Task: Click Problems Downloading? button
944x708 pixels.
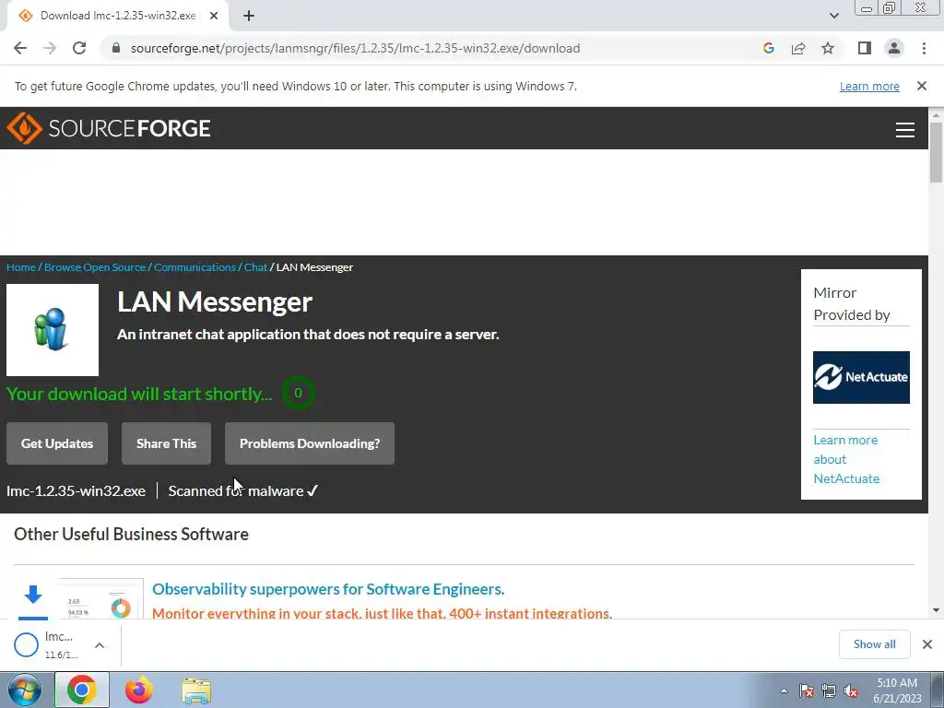Action: coord(310,443)
